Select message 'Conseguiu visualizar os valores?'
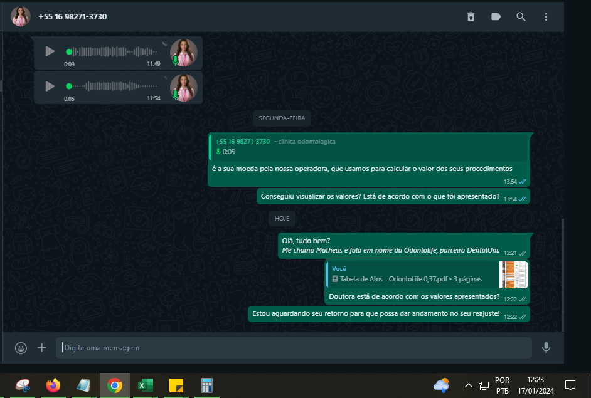 pyautogui.click(x=393, y=197)
